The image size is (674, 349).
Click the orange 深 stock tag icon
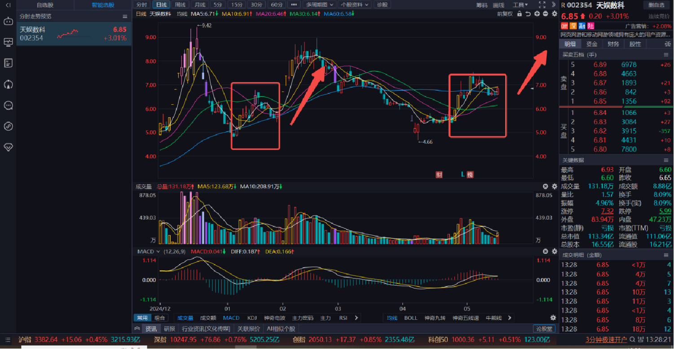point(573,26)
